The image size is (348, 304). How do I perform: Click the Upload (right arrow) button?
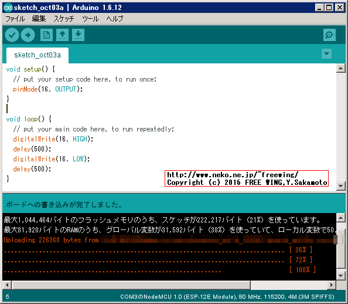[x=28, y=35]
